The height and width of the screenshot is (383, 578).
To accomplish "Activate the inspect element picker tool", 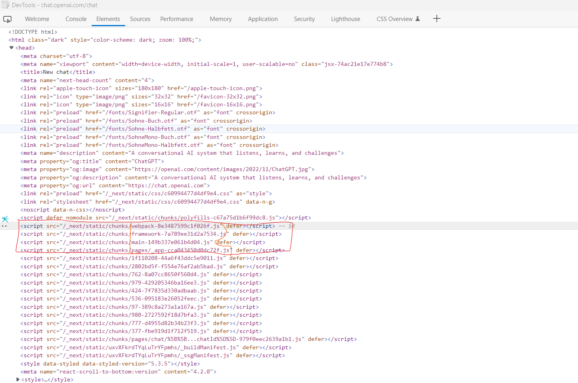I will [x=7, y=19].
